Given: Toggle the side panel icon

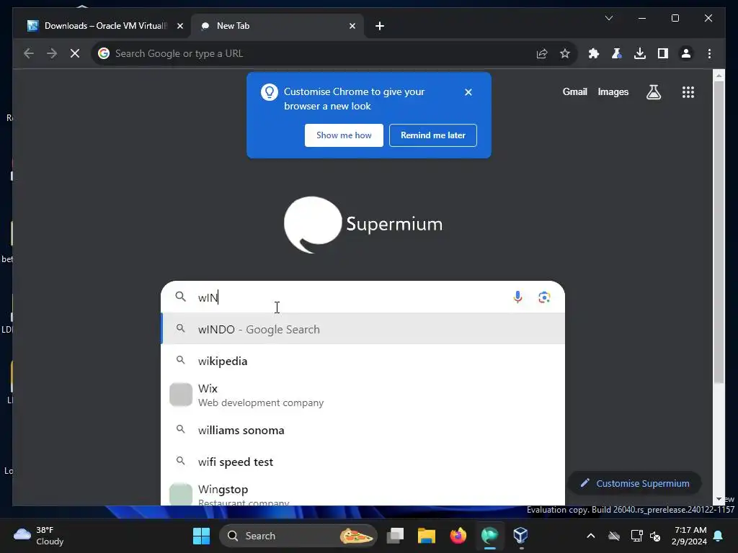Looking at the screenshot, I should [663, 53].
